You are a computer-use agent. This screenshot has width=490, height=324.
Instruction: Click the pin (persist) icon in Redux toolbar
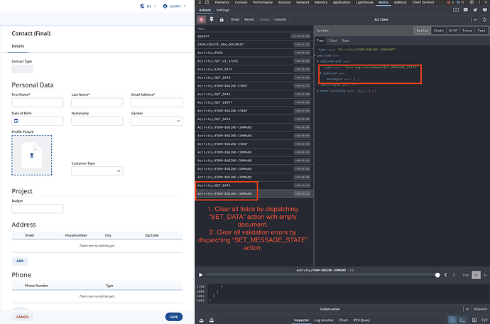(x=212, y=19)
